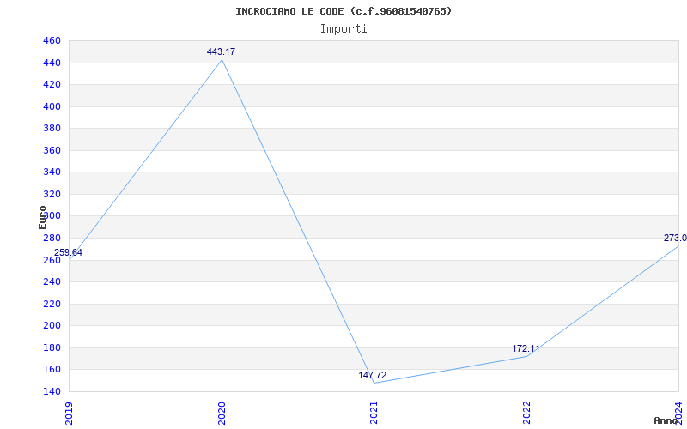Click the 360 y-axis tick label
This screenshot has width=687, height=429.
click(52, 151)
